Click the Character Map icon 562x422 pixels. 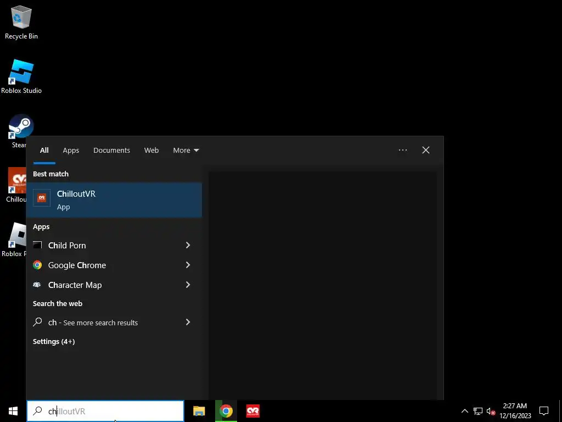37,285
